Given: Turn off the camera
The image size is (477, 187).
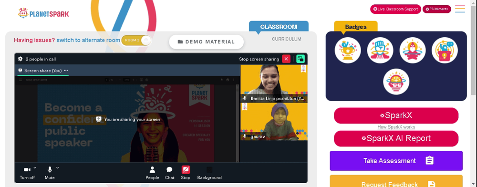Looking at the screenshot, I should point(27,173).
